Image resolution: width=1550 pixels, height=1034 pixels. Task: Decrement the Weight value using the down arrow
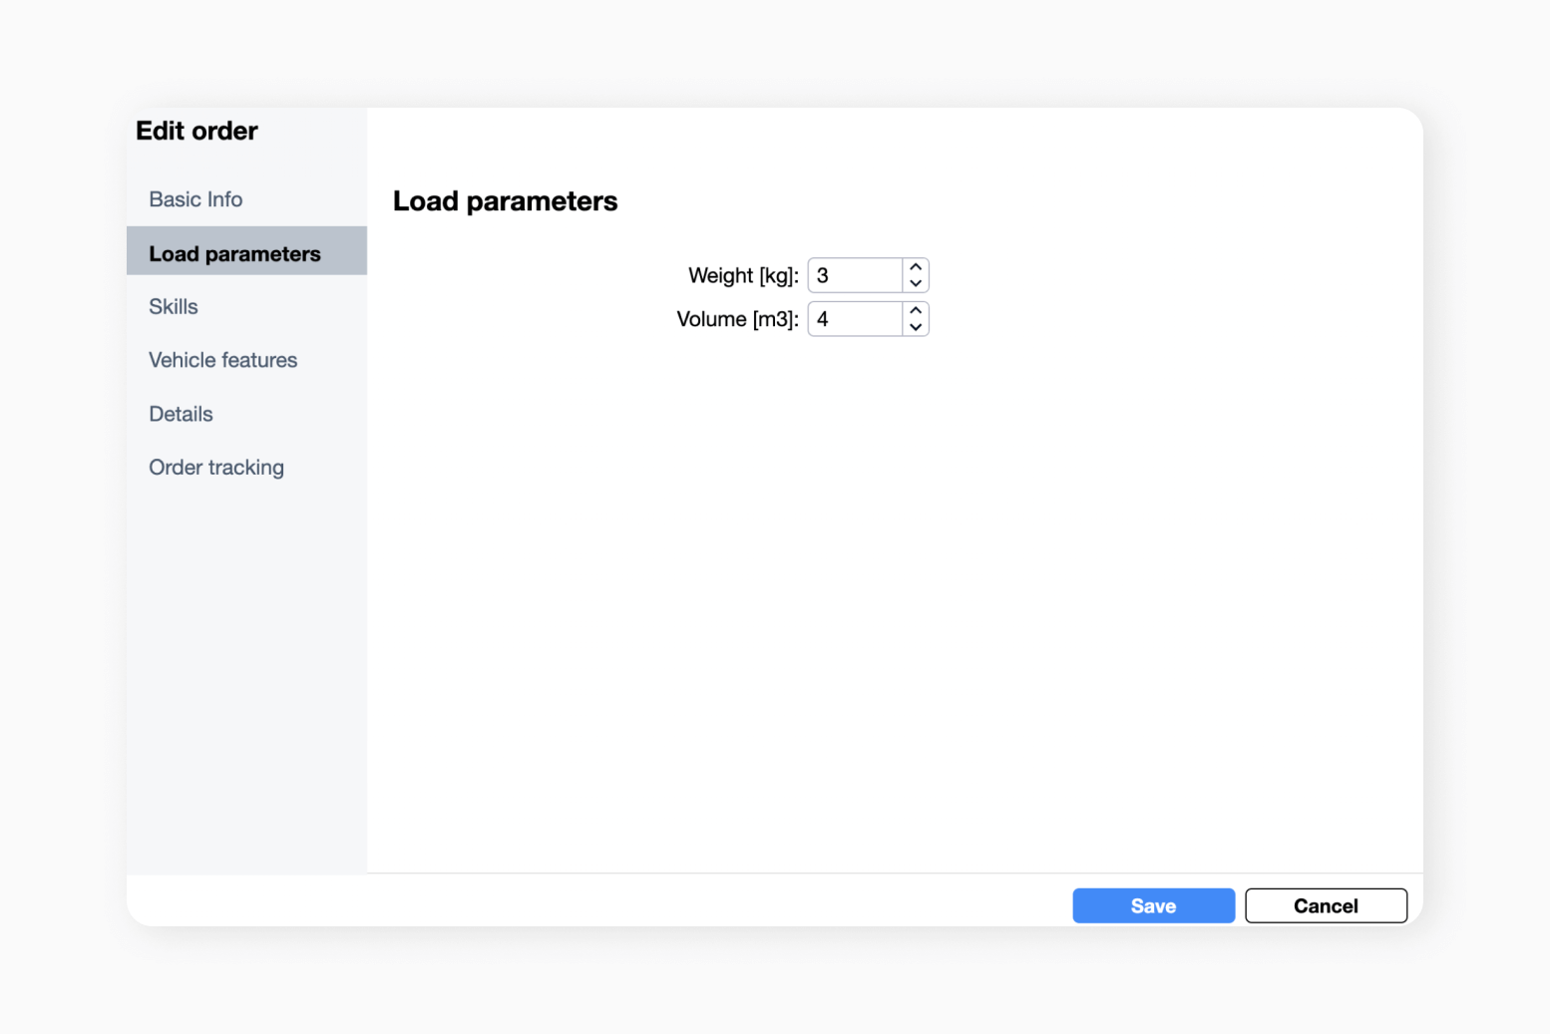point(915,283)
